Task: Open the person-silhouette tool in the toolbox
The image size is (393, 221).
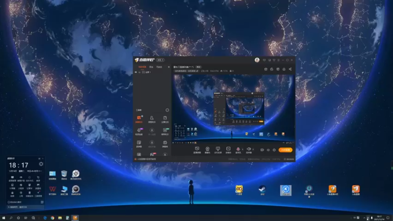Action: pos(152,119)
